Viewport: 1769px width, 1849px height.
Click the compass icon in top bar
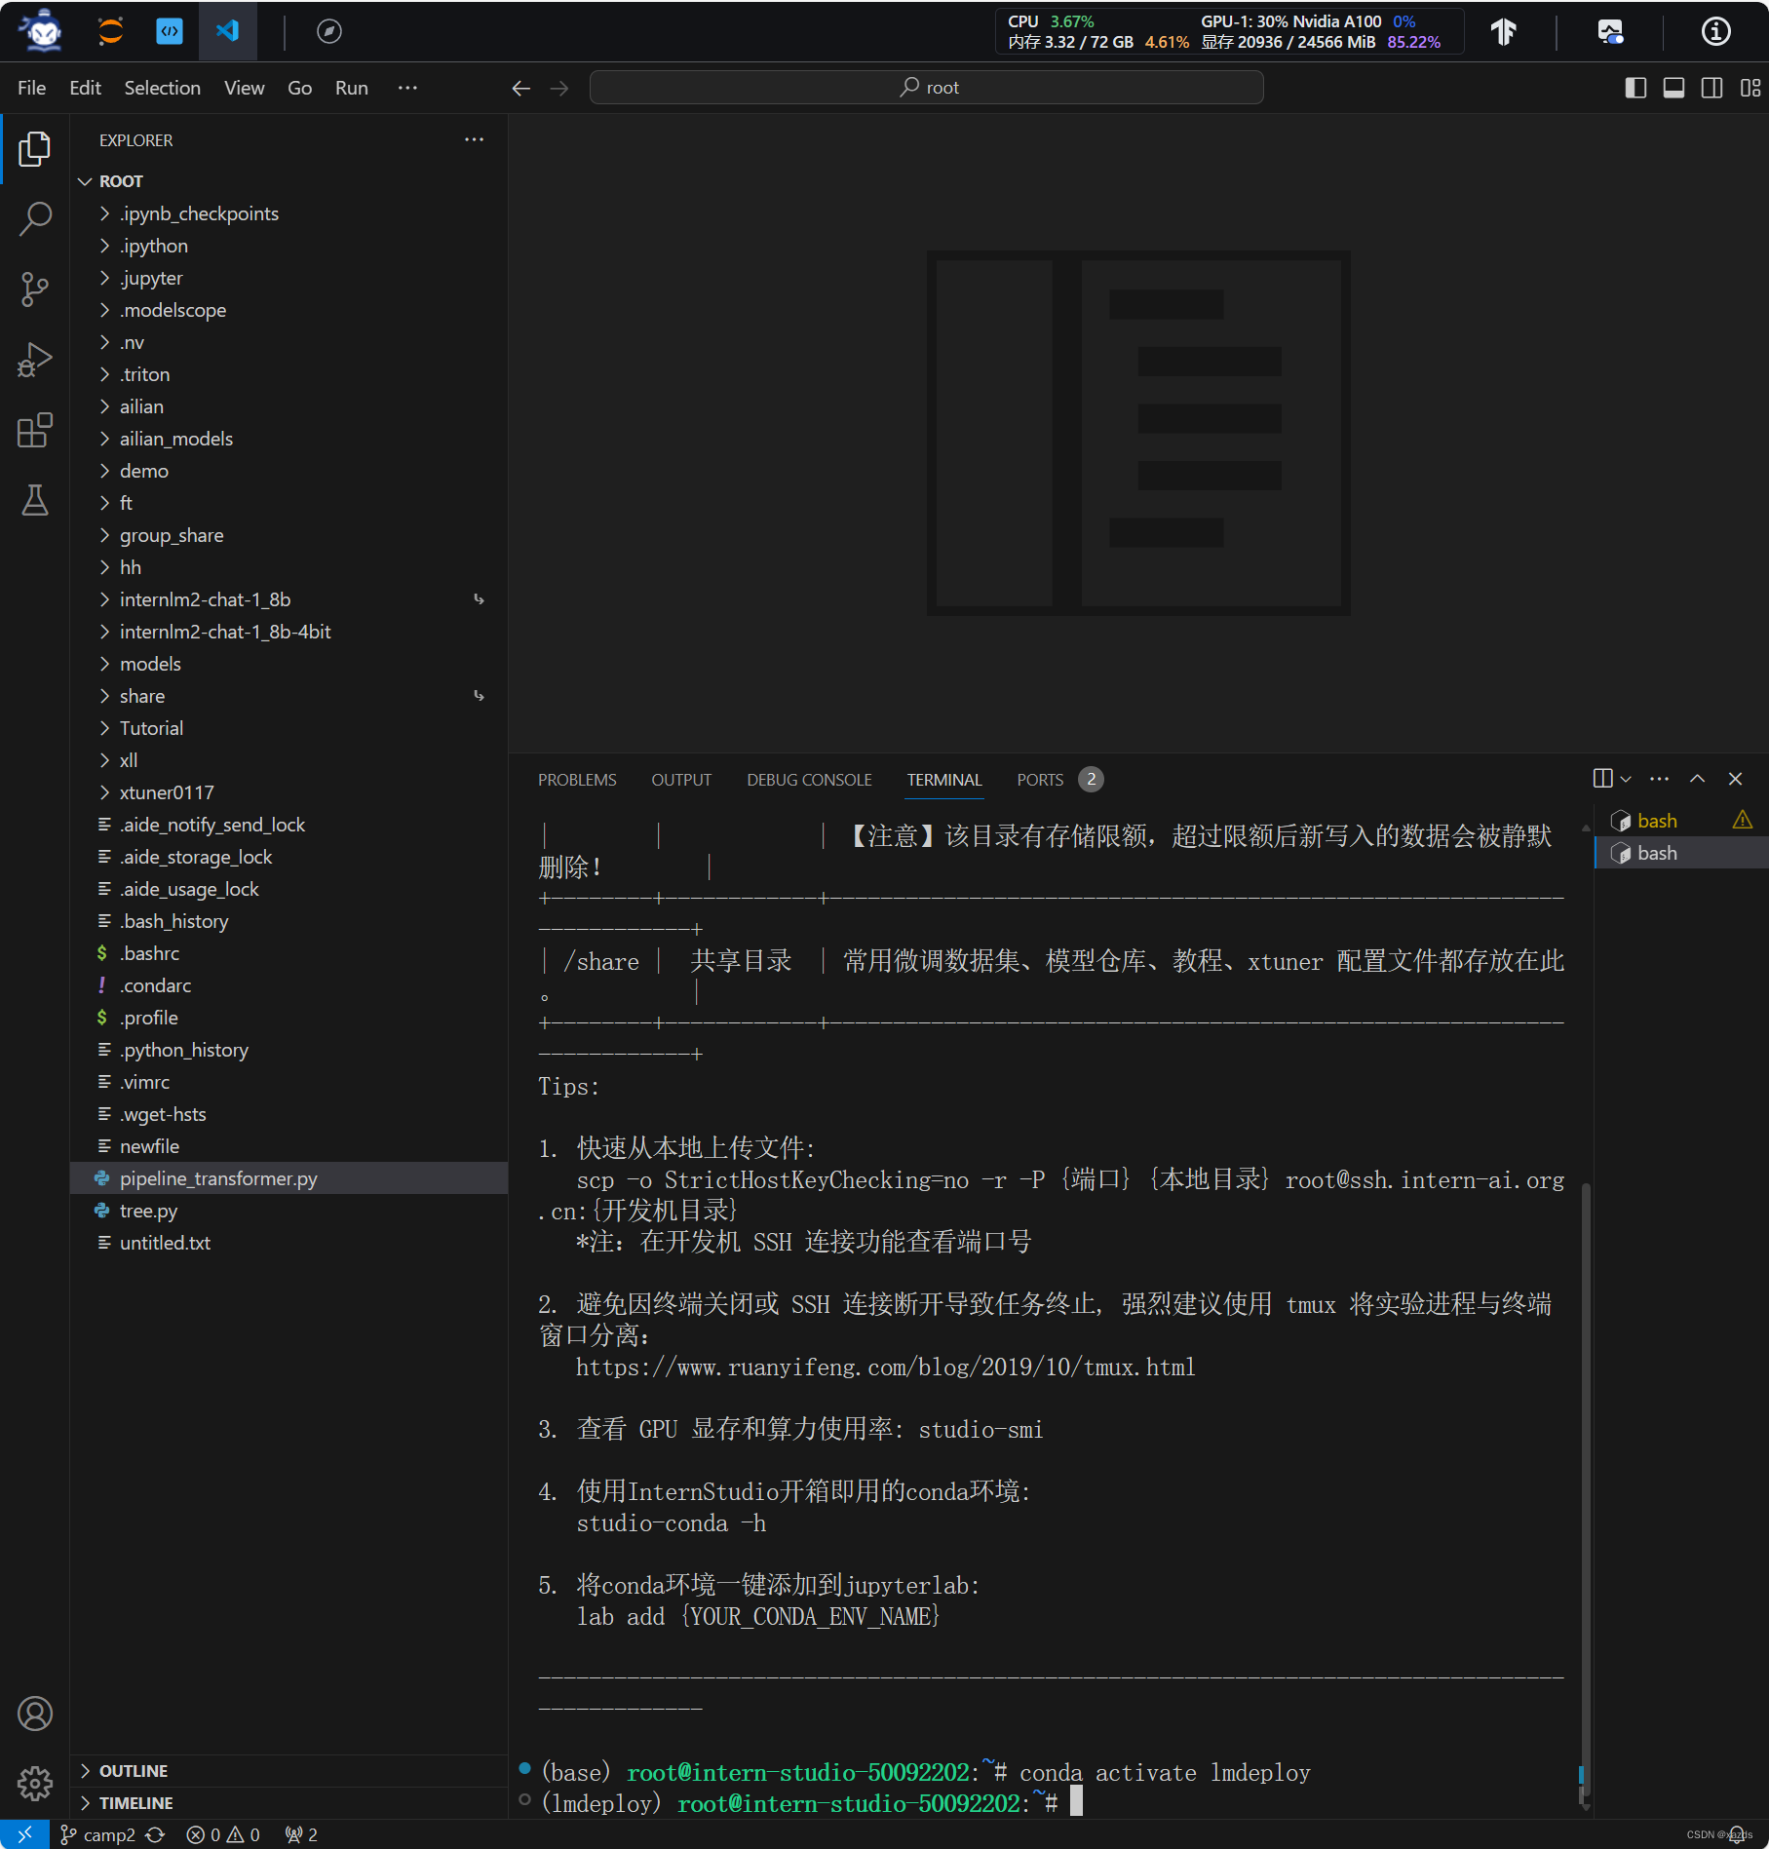click(x=329, y=31)
